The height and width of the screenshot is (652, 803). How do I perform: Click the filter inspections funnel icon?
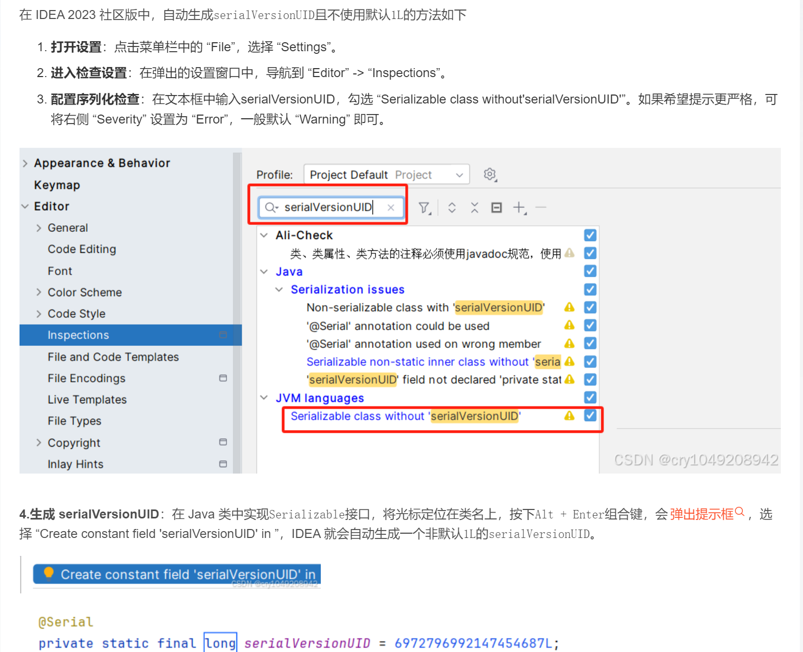coord(425,208)
